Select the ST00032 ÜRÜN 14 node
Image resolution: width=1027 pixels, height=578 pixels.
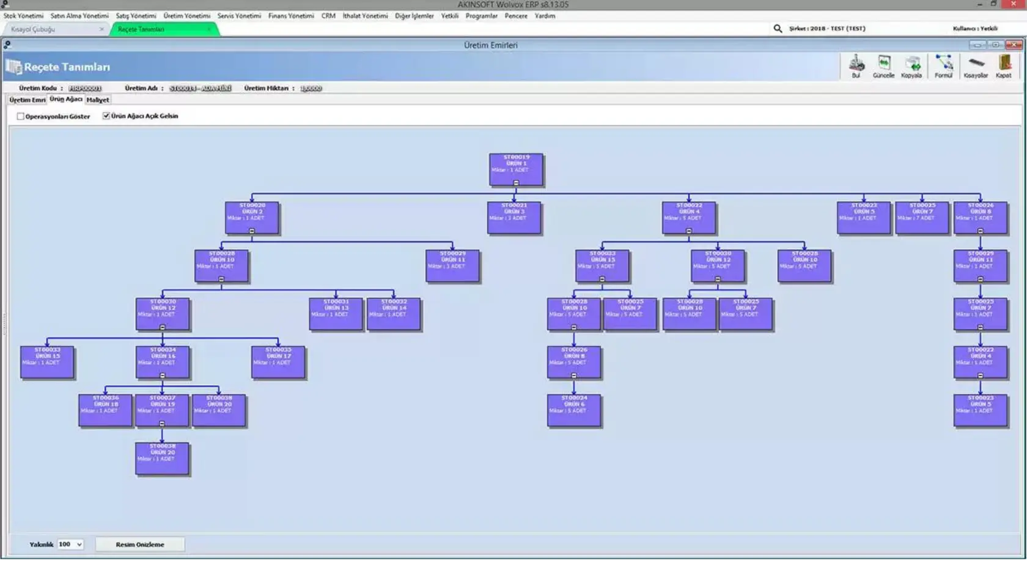click(394, 314)
